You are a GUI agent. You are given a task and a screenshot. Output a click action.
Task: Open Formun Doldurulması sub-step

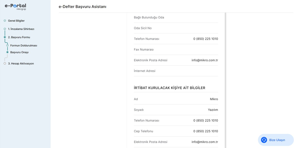pos(23,45)
